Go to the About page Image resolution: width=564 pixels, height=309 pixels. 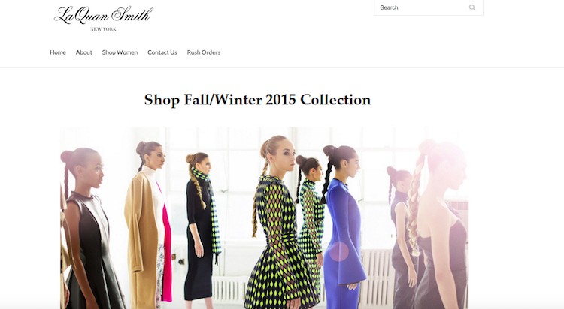(x=83, y=52)
